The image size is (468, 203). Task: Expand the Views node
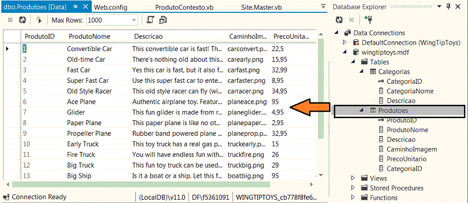[x=354, y=178]
